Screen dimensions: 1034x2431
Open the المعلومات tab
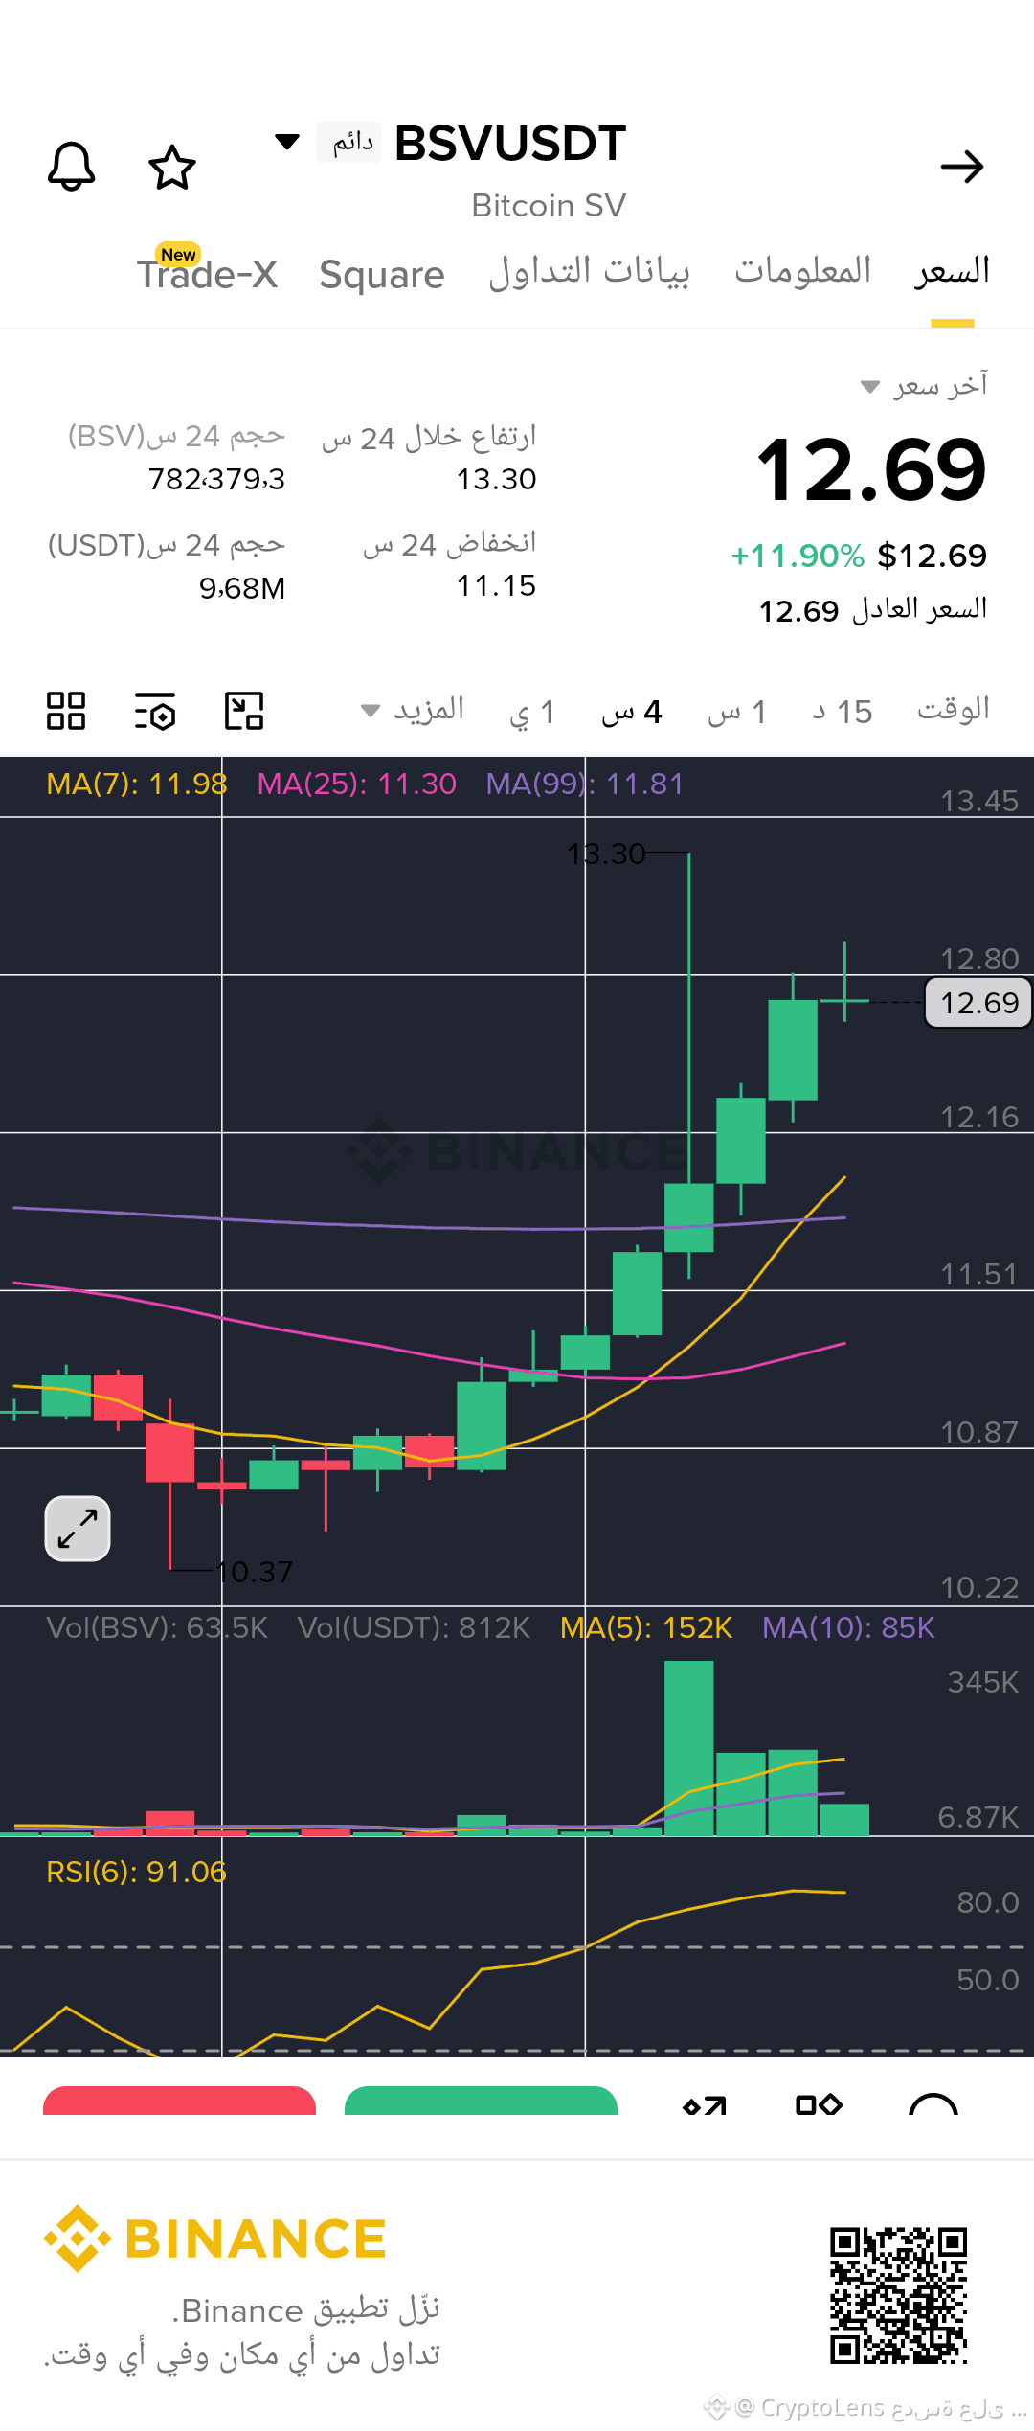coord(802,271)
